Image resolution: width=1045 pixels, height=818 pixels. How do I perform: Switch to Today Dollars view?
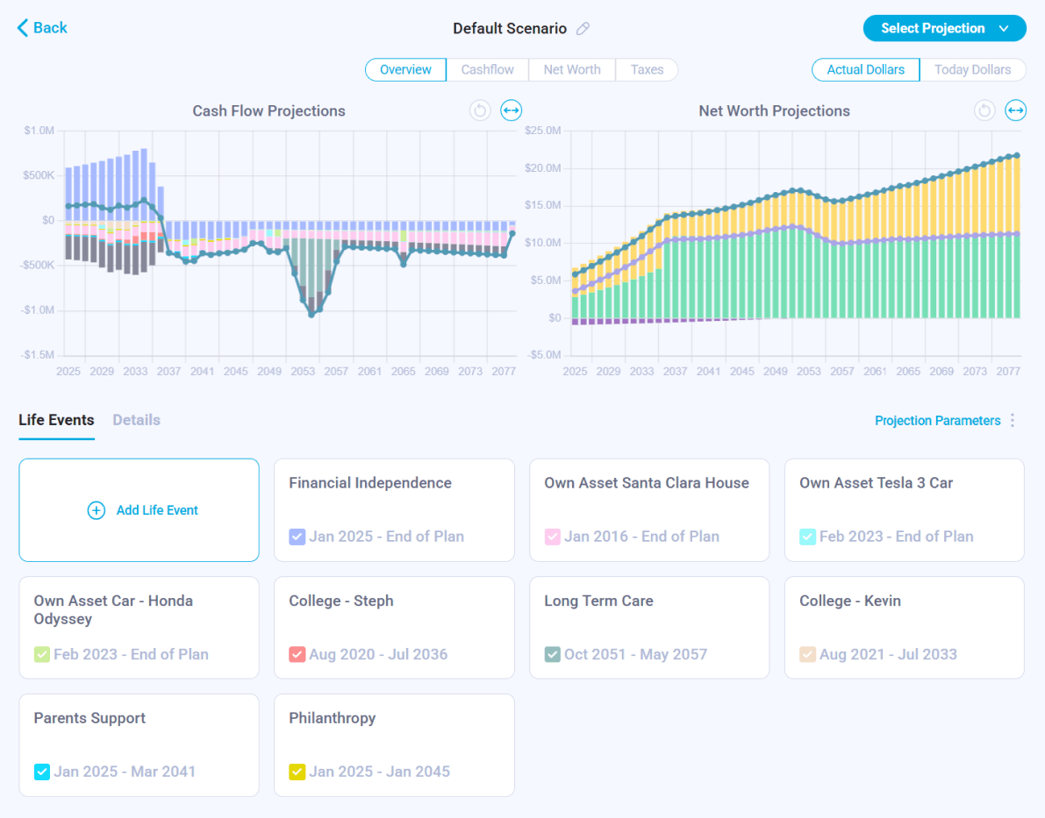[x=972, y=70]
